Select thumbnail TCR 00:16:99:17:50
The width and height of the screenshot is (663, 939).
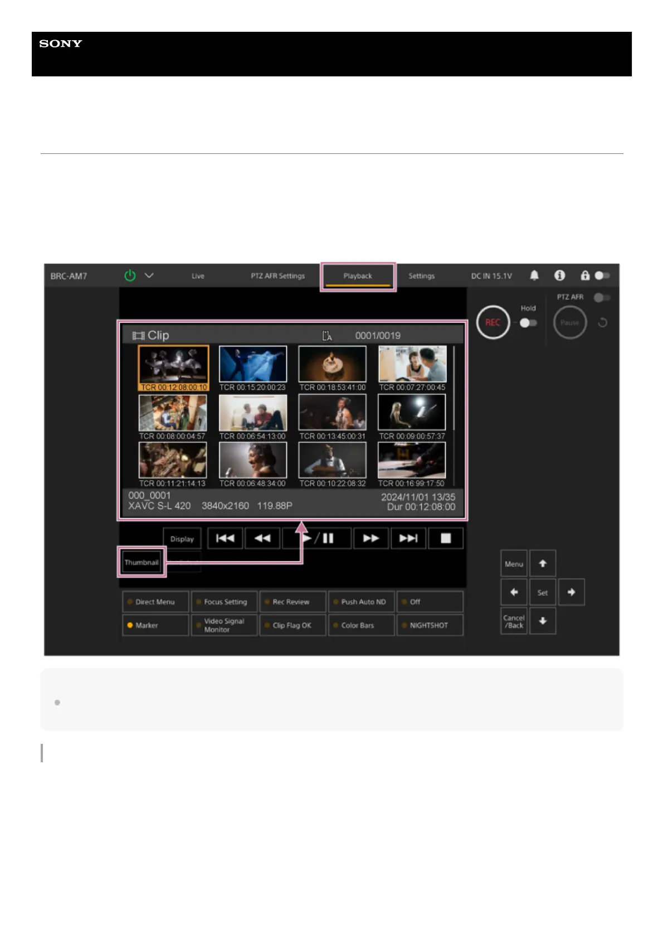(412, 464)
